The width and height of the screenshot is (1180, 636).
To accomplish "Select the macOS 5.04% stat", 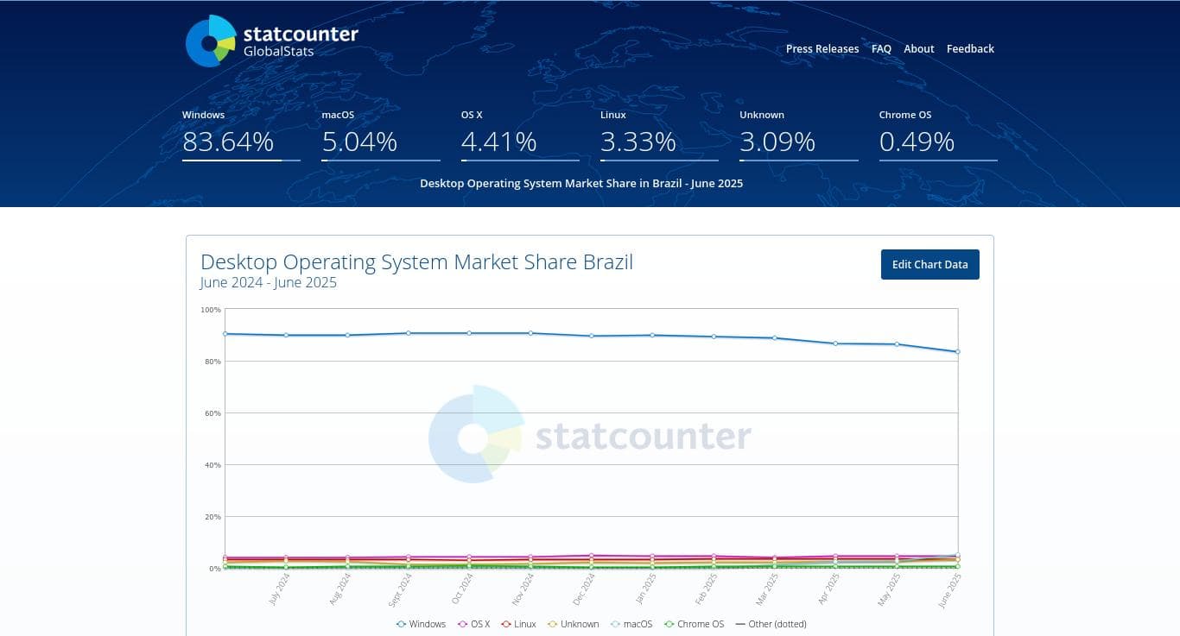I will coord(359,141).
